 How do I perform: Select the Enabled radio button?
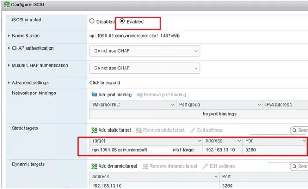point(122,21)
